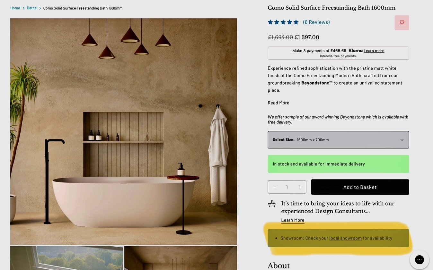Open the chat bubble widget

(419, 259)
